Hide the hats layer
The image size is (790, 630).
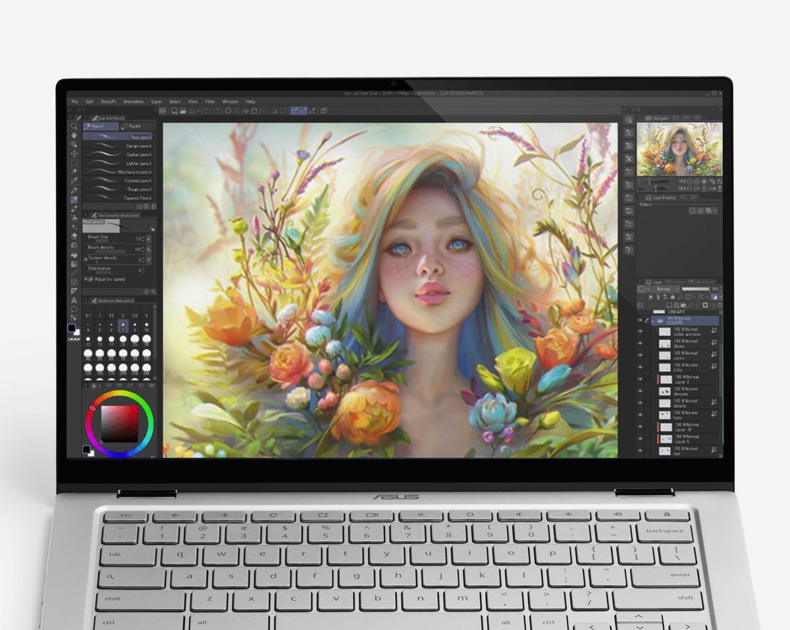pos(640,415)
